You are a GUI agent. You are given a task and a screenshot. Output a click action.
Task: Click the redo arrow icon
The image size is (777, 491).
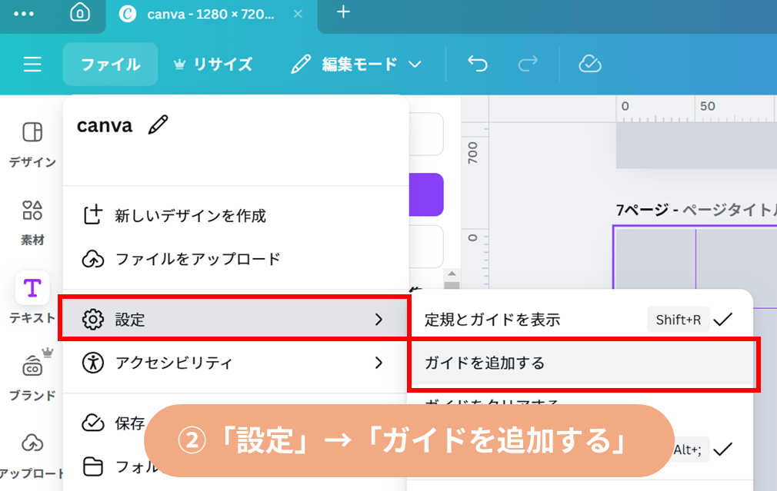pyautogui.click(x=528, y=65)
